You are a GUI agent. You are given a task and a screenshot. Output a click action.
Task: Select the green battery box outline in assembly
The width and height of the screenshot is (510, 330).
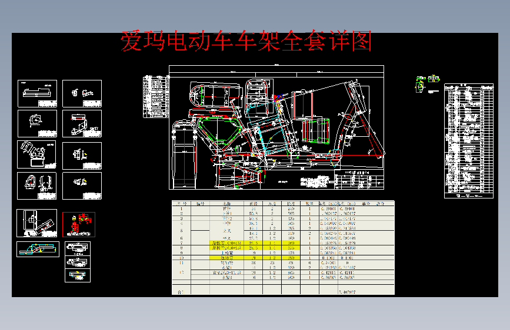[315, 131]
